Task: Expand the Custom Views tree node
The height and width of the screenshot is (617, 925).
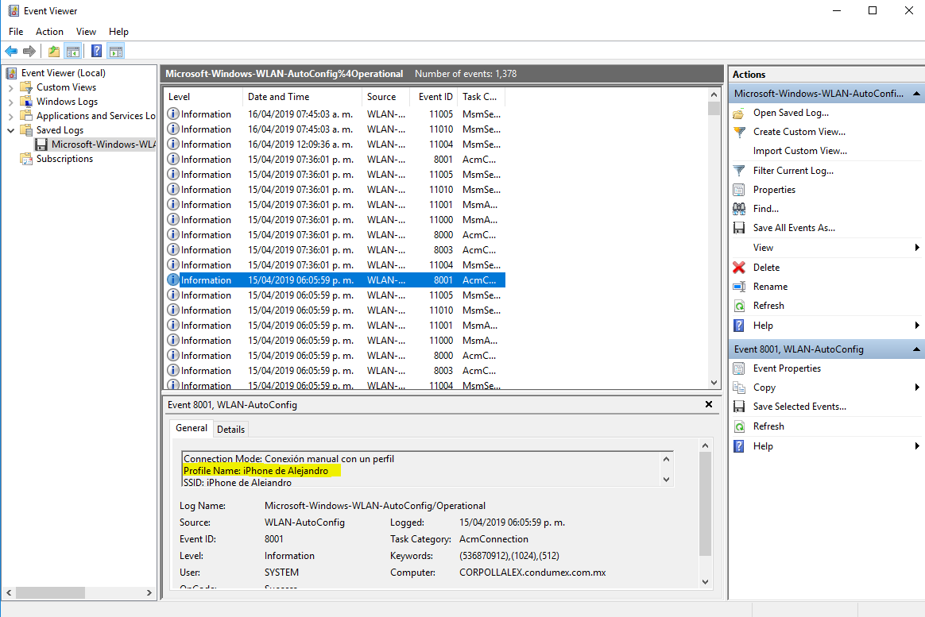Action: click(x=10, y=88)
